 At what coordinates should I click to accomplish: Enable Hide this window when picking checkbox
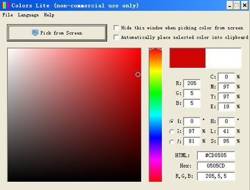116,28
